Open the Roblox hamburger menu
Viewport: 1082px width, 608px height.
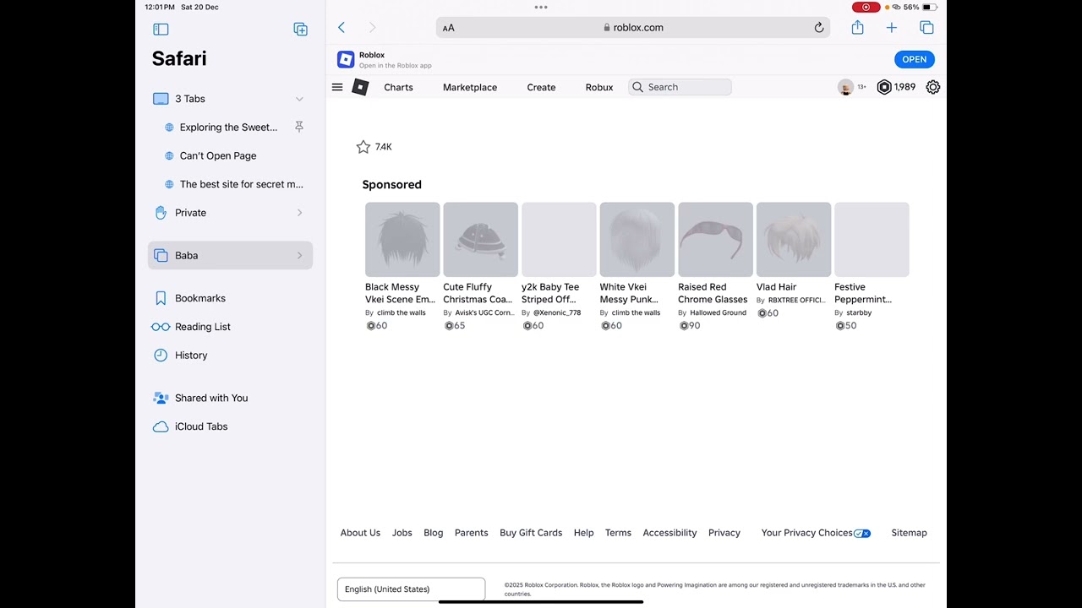tap(337, 87)
